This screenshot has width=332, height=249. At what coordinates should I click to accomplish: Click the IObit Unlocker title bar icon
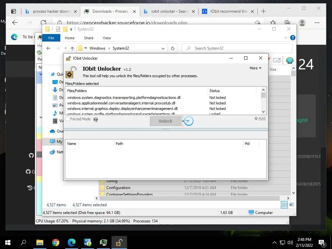pos(68,58)
